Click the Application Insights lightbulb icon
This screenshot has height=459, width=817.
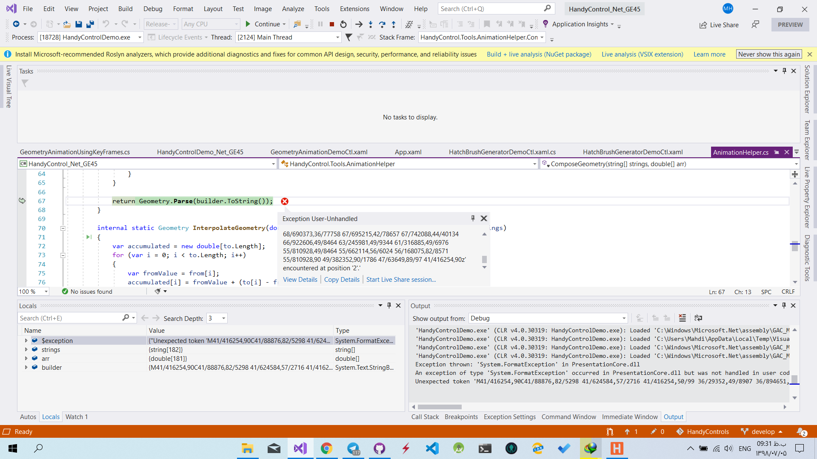point(546,24)
